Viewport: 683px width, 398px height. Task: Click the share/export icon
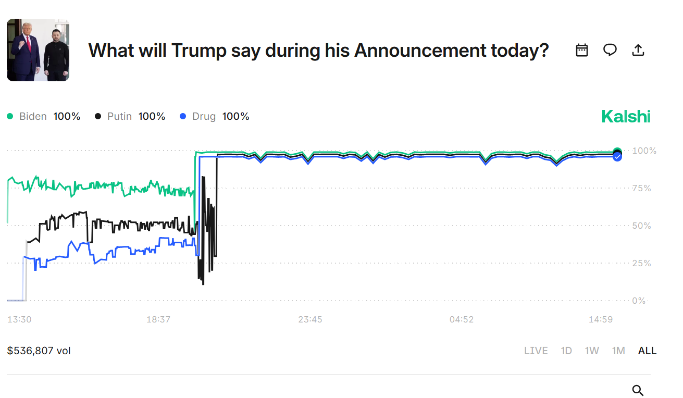[638, 50]
